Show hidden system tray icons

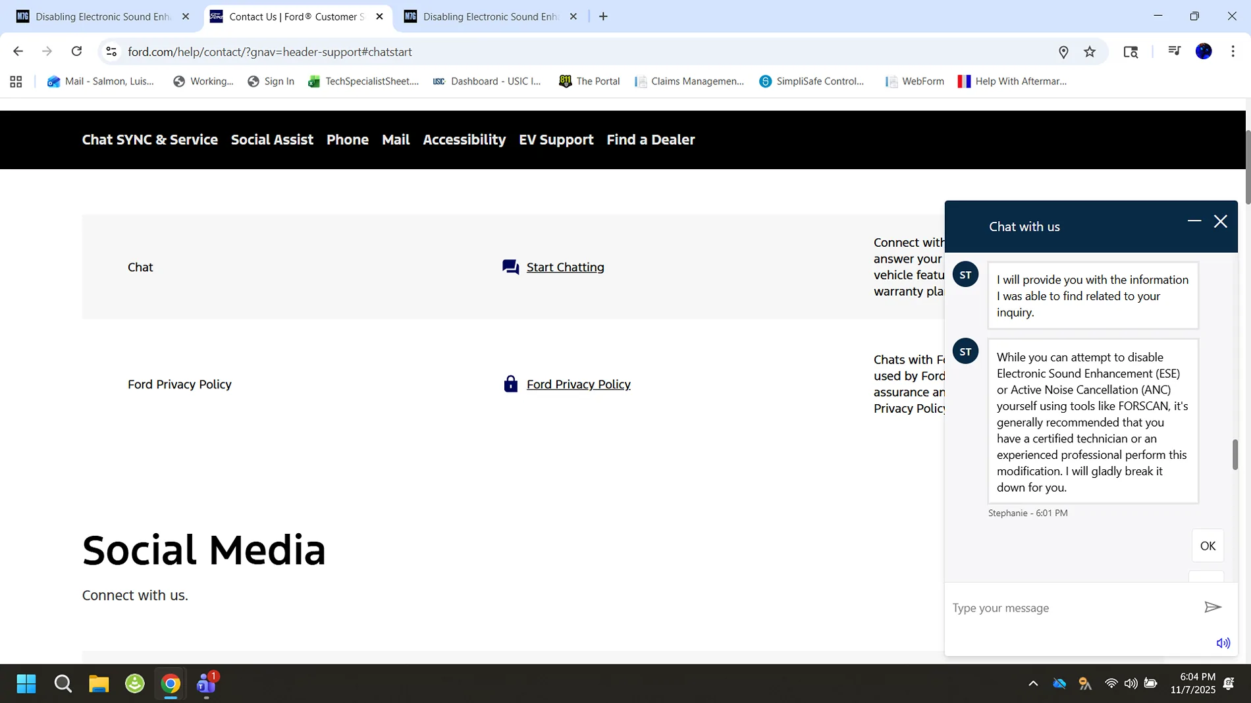(x=1033, y=684)
